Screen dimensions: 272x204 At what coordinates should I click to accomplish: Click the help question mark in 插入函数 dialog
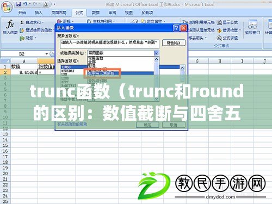pyautogui.click(x=176, y=28)
